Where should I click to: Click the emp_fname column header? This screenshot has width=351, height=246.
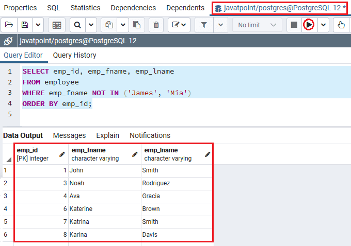point(105,154)
